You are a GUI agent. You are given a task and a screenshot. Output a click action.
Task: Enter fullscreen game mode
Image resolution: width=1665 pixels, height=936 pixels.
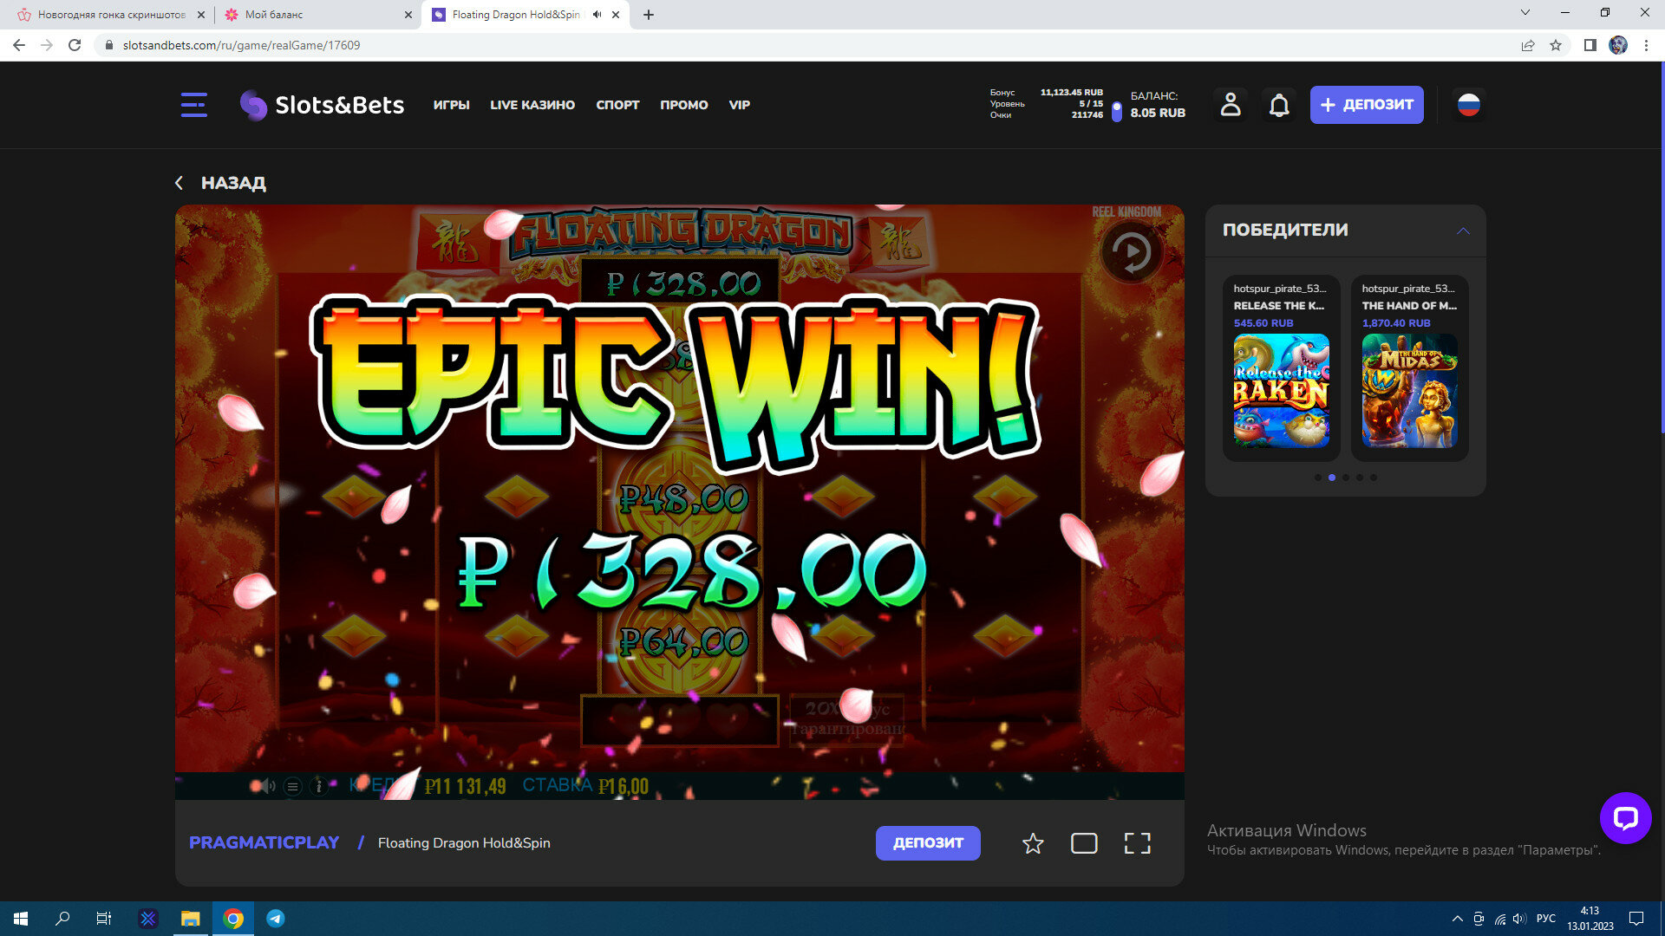tap(1137, 843)
